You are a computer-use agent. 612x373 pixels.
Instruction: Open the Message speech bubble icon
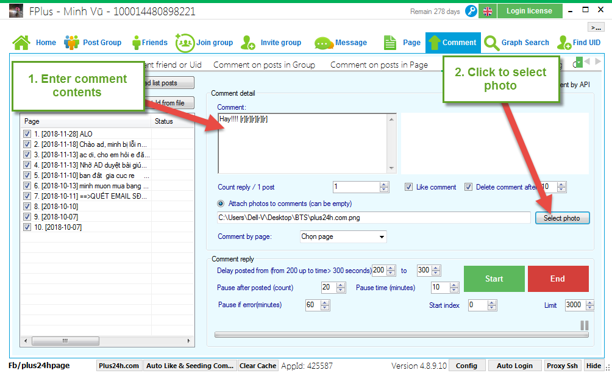[323, 43]
